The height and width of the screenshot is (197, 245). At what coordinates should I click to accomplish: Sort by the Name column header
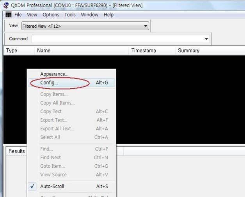click(82, 51)
